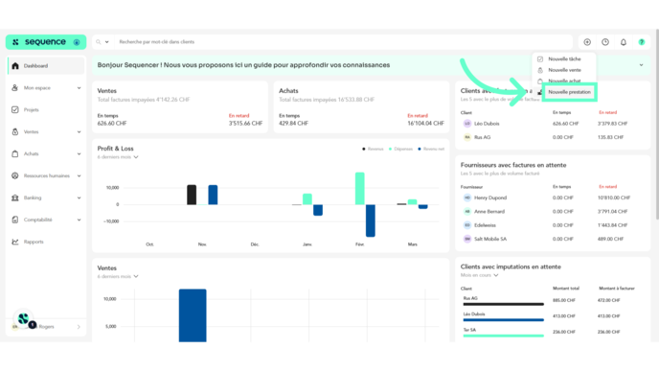Viewport: 659px width, 371px height.
Task: Expand the Ressources humaines chevron
Action: tap(79, 175)
